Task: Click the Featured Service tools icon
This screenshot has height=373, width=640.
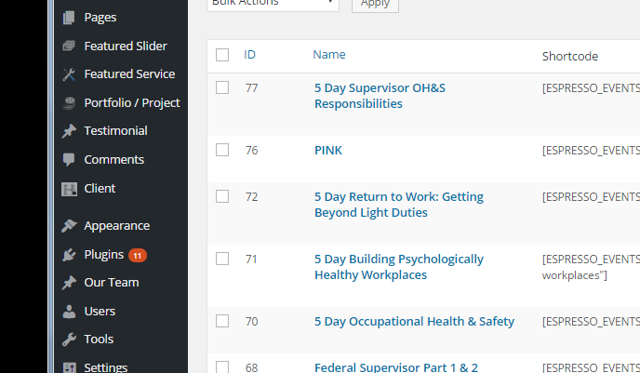Action: (69, 74)
